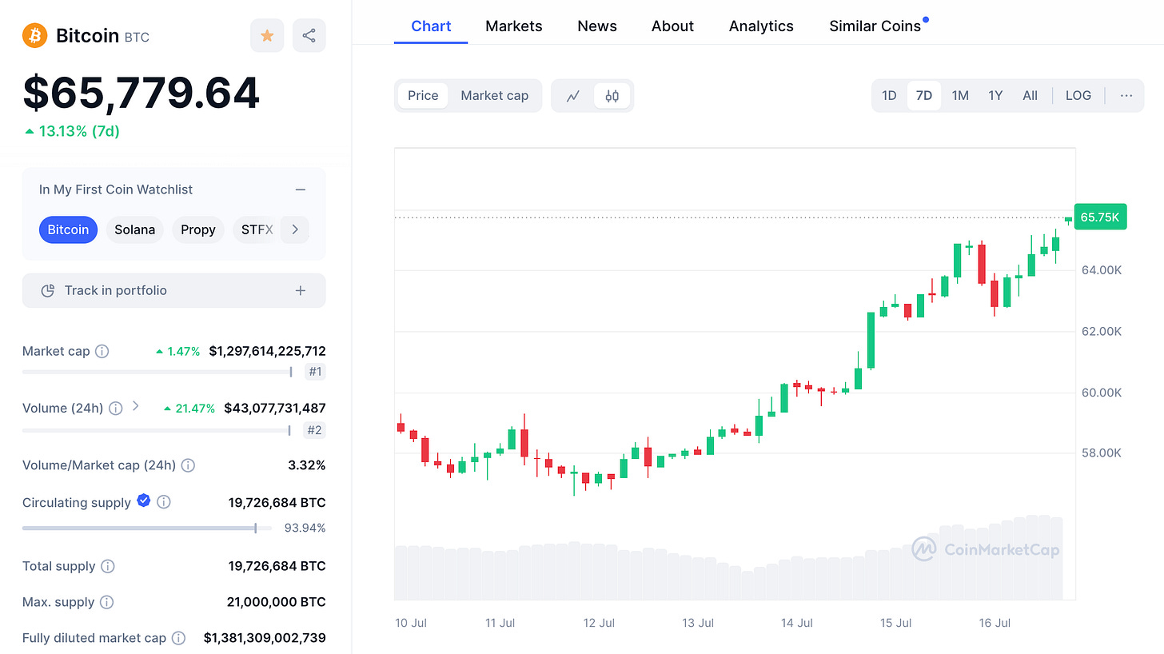This screenshot has height=654, width=1164.
Task: Collapse the My First Coin Watchlist panel
Action: (x=301, y=189)
